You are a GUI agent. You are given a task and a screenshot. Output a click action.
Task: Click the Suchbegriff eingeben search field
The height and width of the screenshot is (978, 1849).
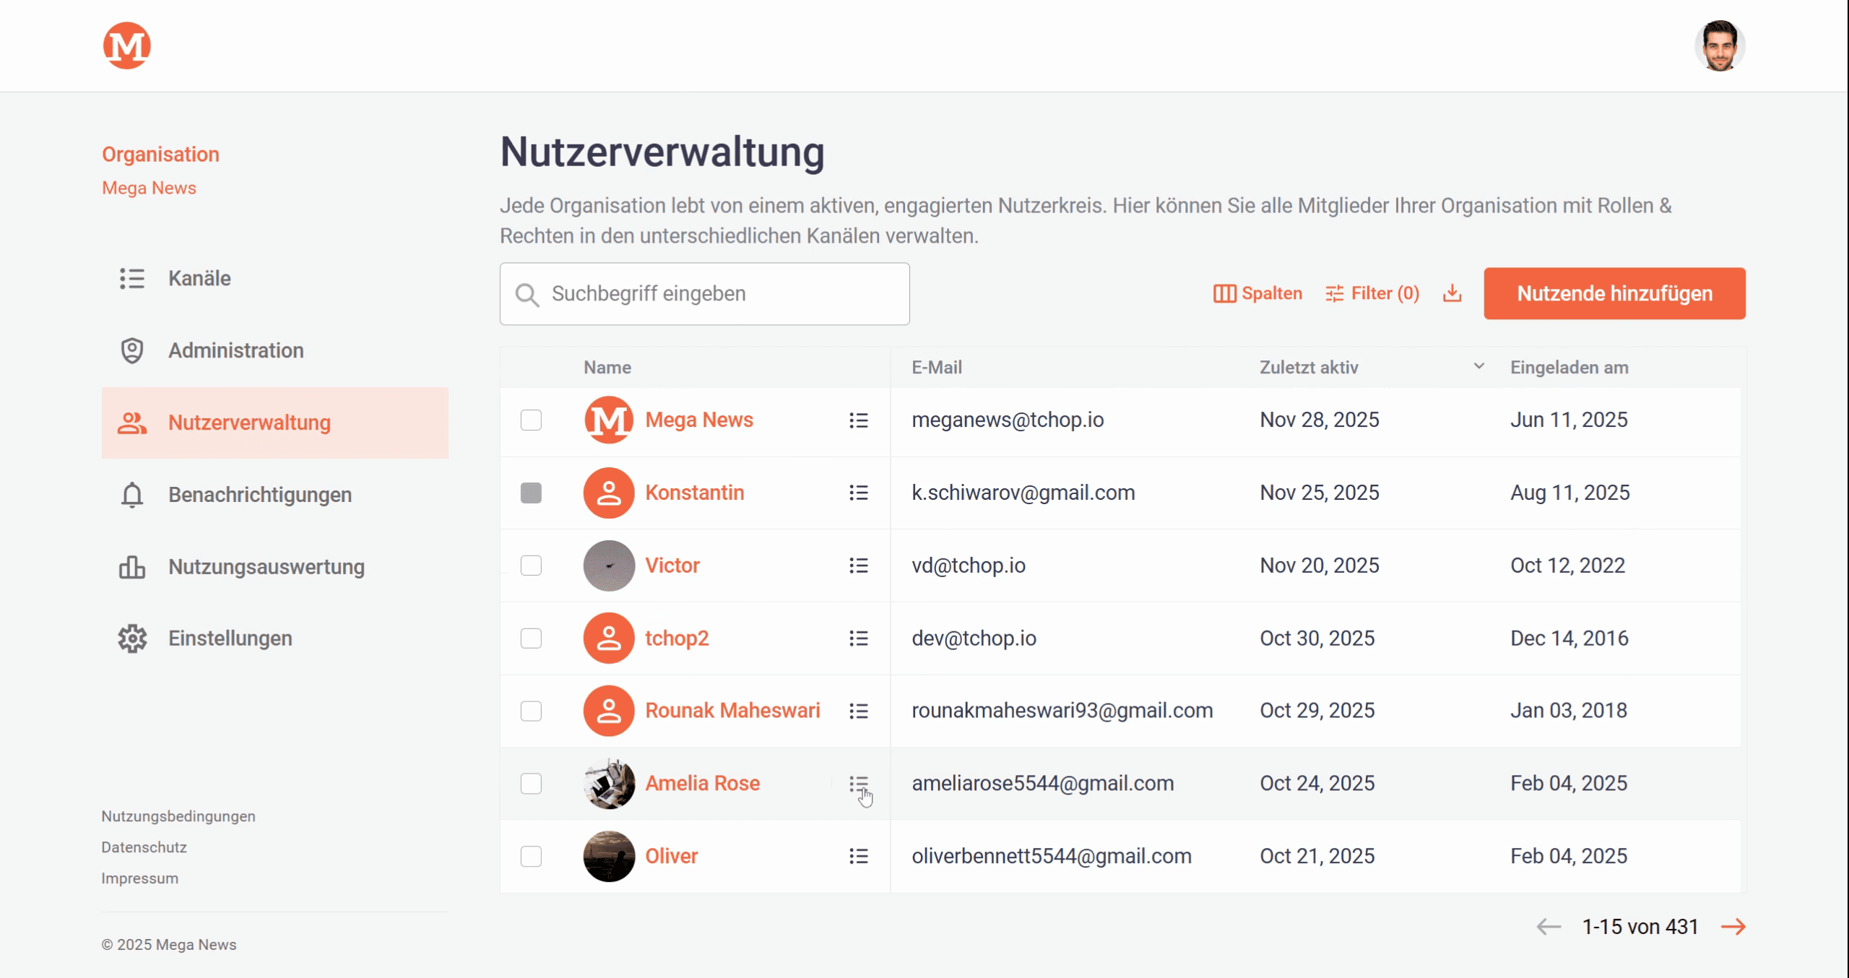[704, 293]
